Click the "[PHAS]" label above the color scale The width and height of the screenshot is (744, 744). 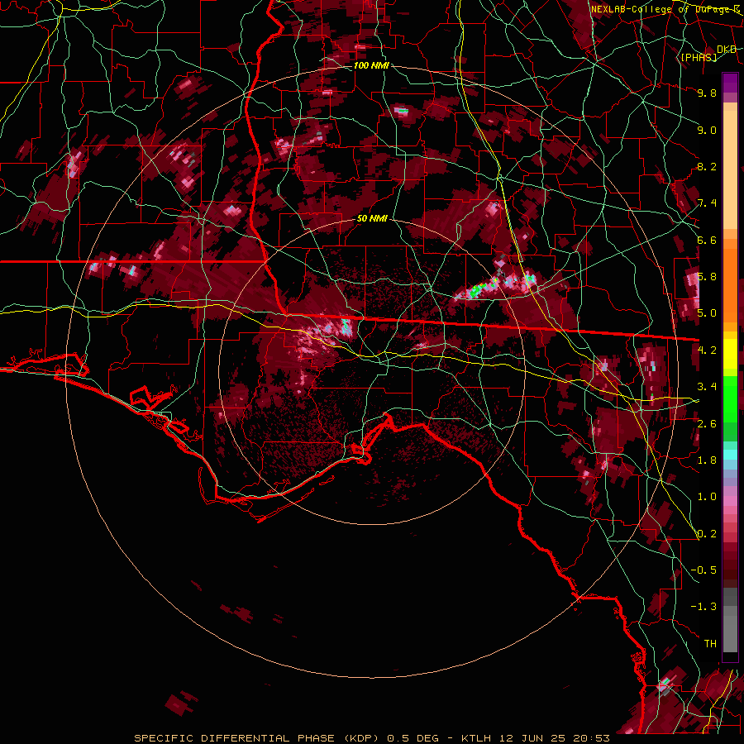coord(699,57)
